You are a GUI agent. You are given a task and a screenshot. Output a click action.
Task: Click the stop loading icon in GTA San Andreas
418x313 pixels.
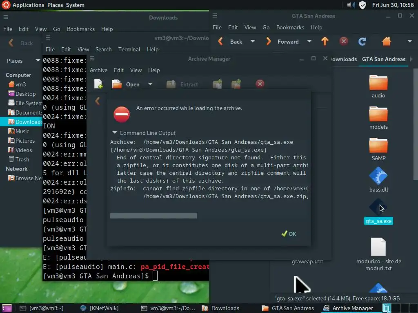pos(344,41)
